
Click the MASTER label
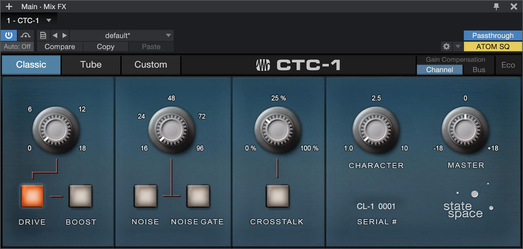point(466,165)
